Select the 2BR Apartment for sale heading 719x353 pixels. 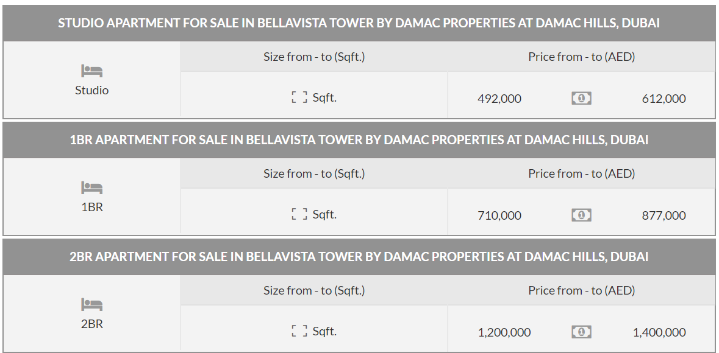359,257
